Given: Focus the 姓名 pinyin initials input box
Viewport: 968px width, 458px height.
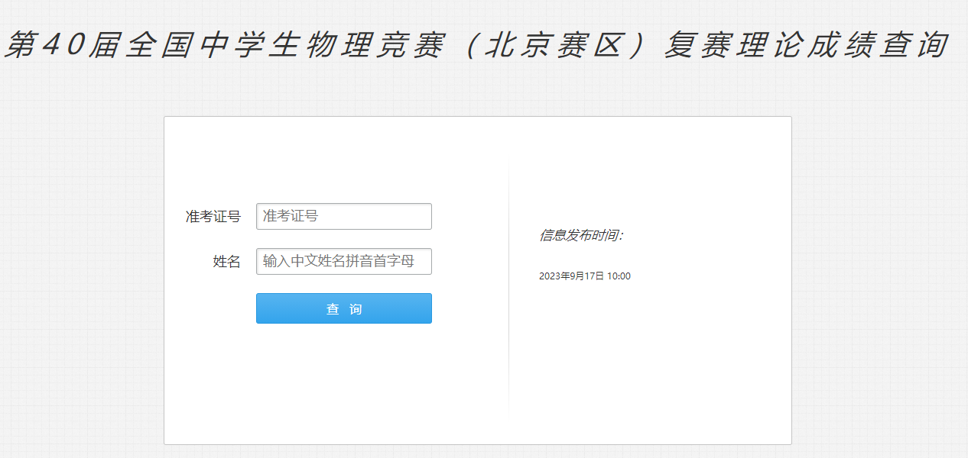Looking at the screenshot, I should pyautogui.click(x=343, y=261).
